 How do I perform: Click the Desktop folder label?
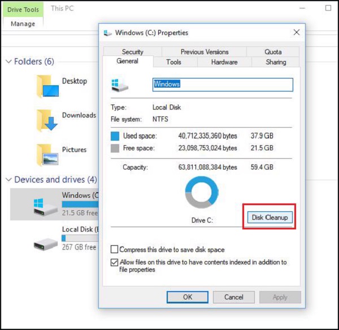75,81
